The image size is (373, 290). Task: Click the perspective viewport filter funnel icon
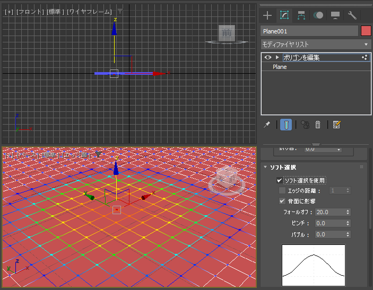98,154
